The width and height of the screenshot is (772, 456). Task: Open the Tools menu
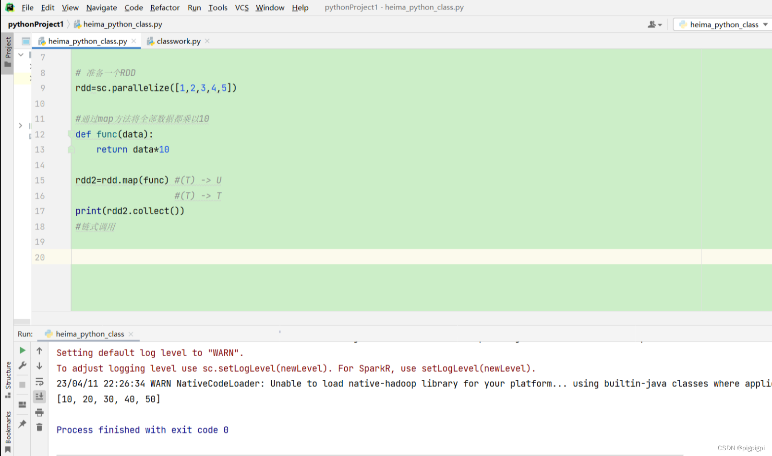click(x=217, y=8)
